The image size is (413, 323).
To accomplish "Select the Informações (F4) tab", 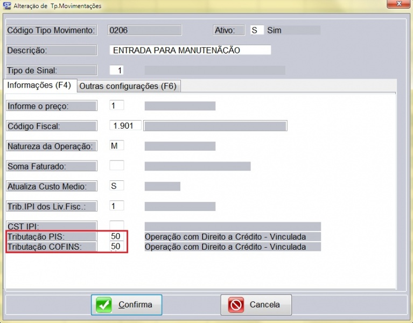I will click(x=39, y=86).
